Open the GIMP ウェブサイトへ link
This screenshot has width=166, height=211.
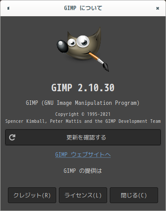(x=83, y=154)
